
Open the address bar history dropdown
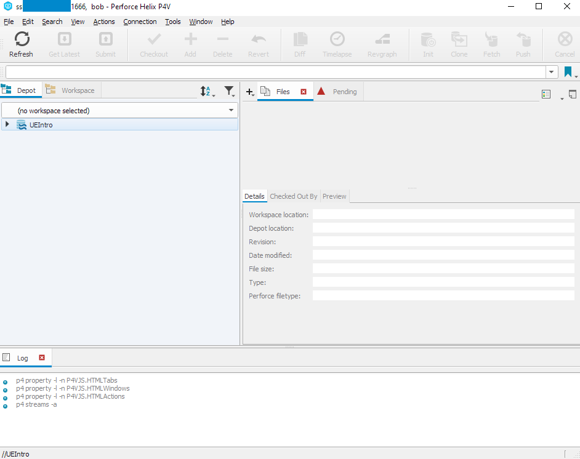(x=552, y=72)
